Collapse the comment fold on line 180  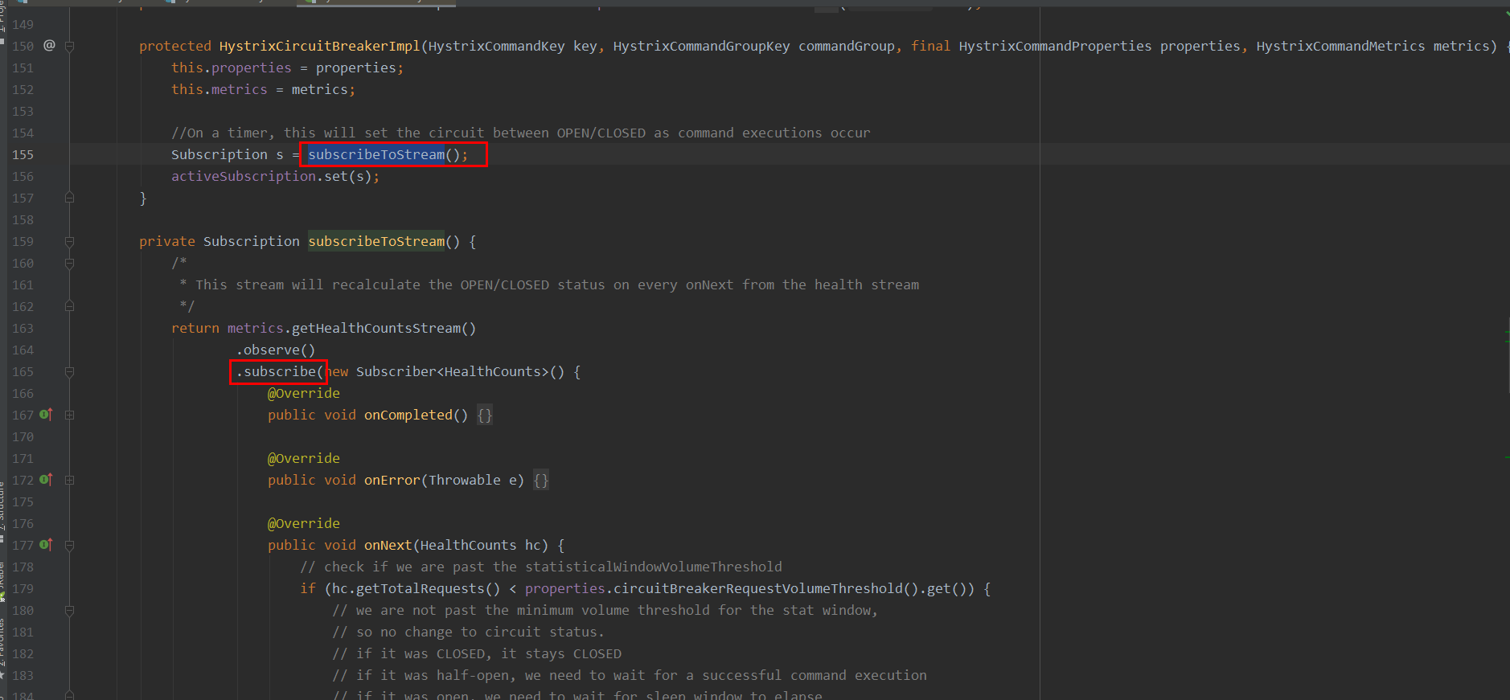tap(70, 610)
